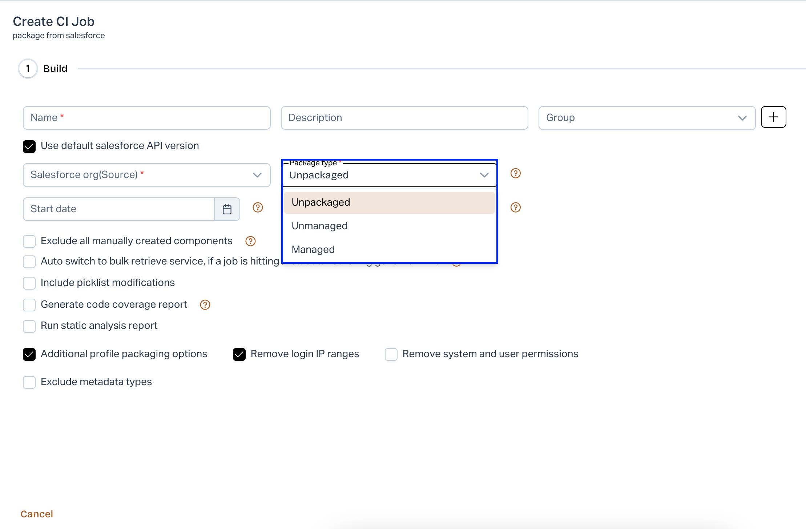Enable Include picklist modifications checkbox
This screenshot has width=806, height=529.
click(x=29, y=283)
